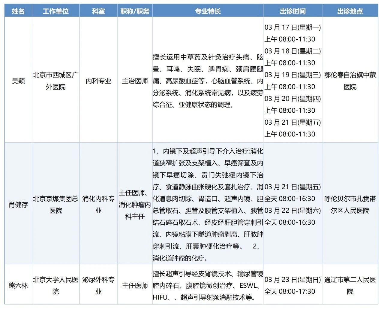Click the 科室 column header
Image resolution: width=384 pixels, height=310 pixels.
[98, 11]
